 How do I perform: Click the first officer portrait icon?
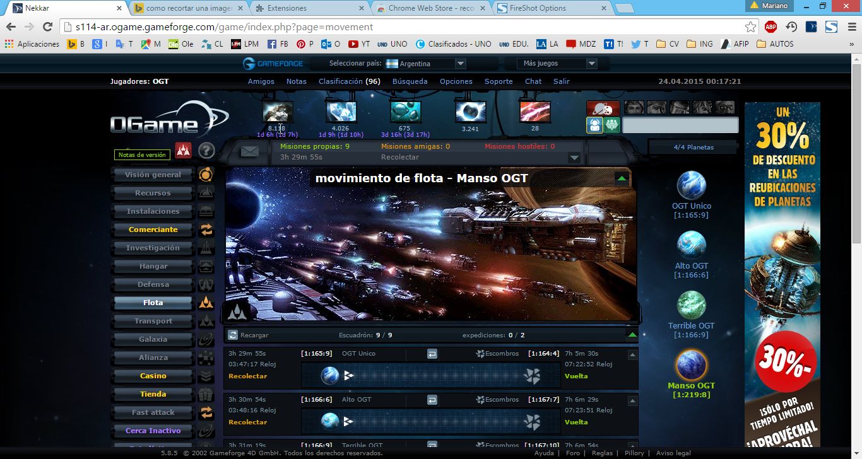[x=634, y=107]
